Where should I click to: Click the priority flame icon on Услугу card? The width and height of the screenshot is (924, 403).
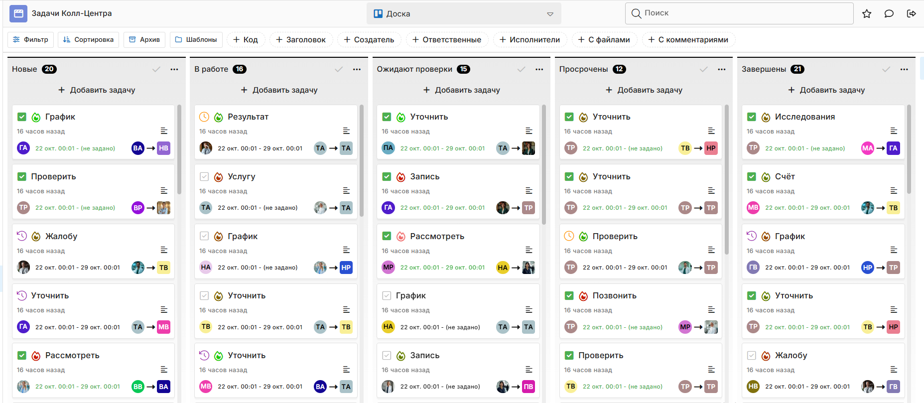pos(218,177)
